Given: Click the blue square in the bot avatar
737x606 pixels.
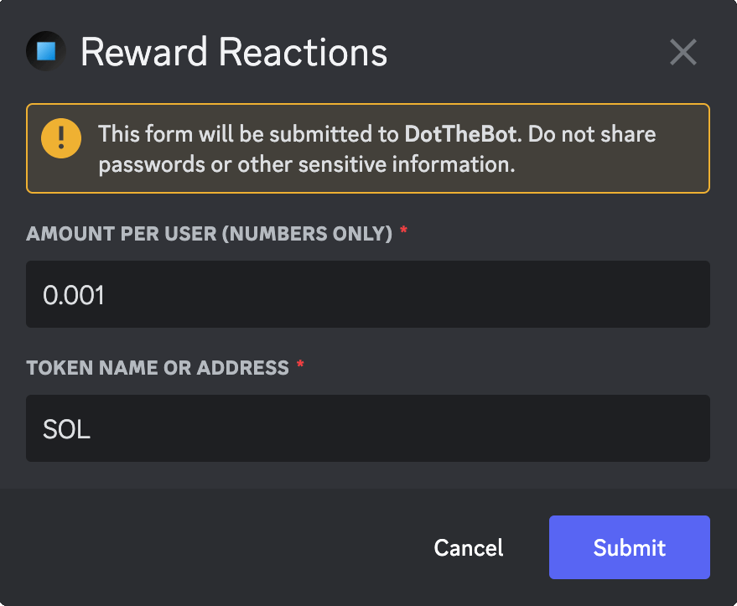Looking at the screenshot, I should tap(46, 51).
